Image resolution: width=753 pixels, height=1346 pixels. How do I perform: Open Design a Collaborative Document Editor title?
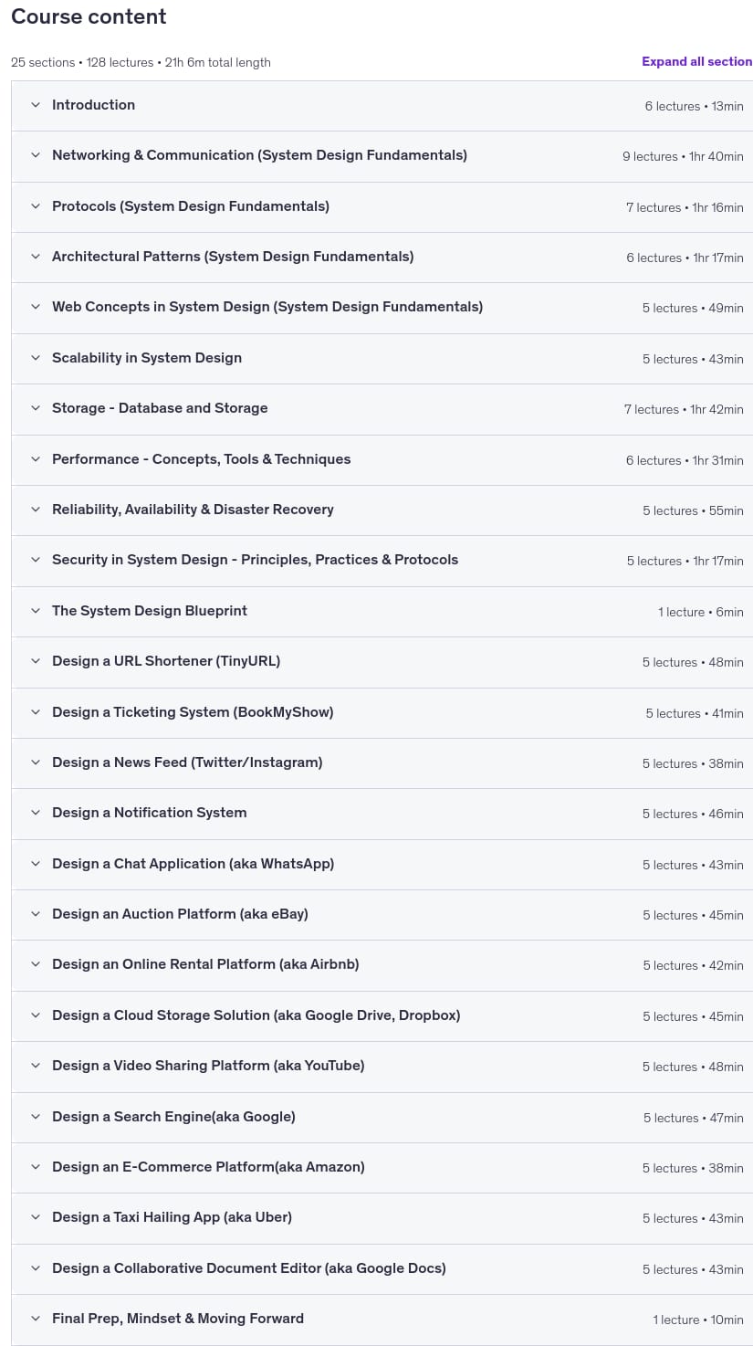(249, 1268)
